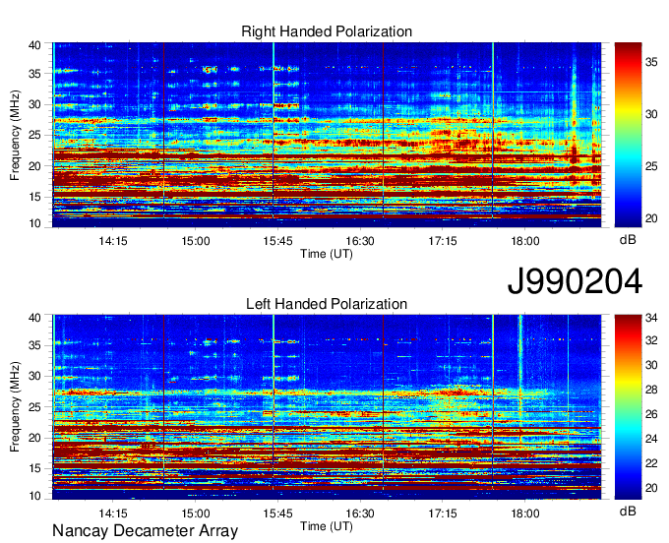This screenshot has height=543, width=669.
Task: Click the J990204 observation label
Action: 575,281
